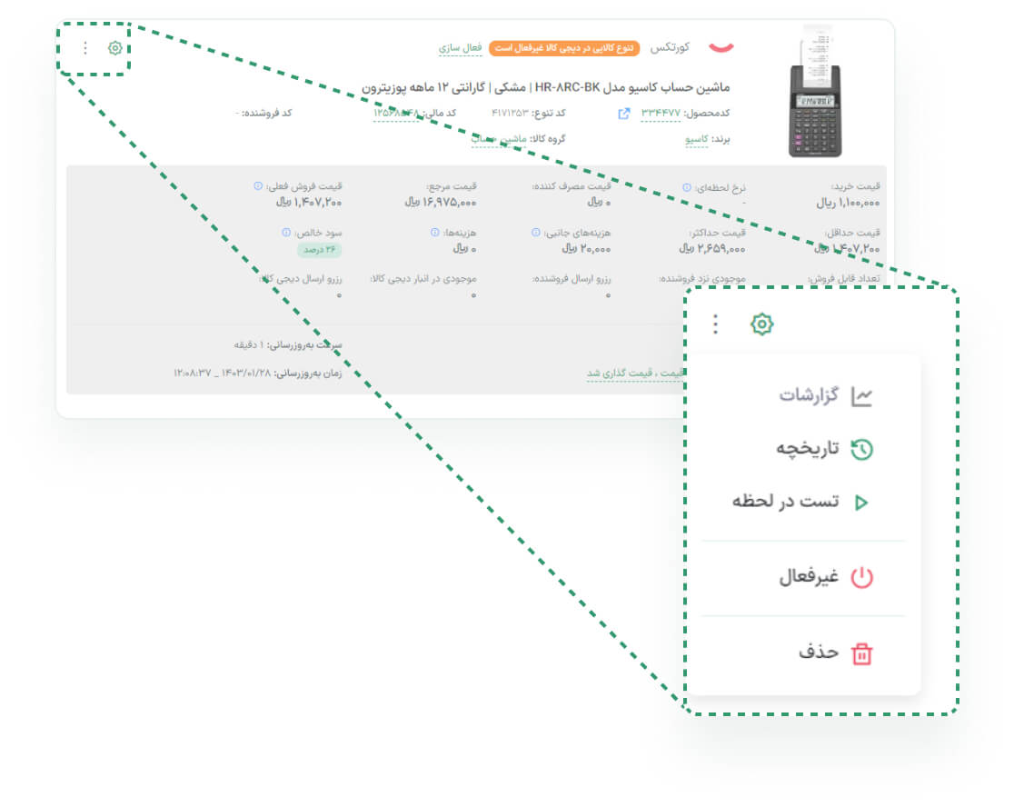This screenshot has height=807, width=1014.
Task: Click info icon next to هزینه‌ها
Action: click(434, 232)
